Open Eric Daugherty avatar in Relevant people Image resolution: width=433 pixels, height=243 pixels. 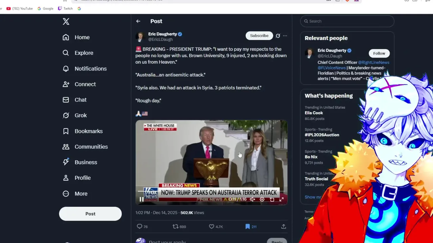pyautogui.click(x=309, y=53)
